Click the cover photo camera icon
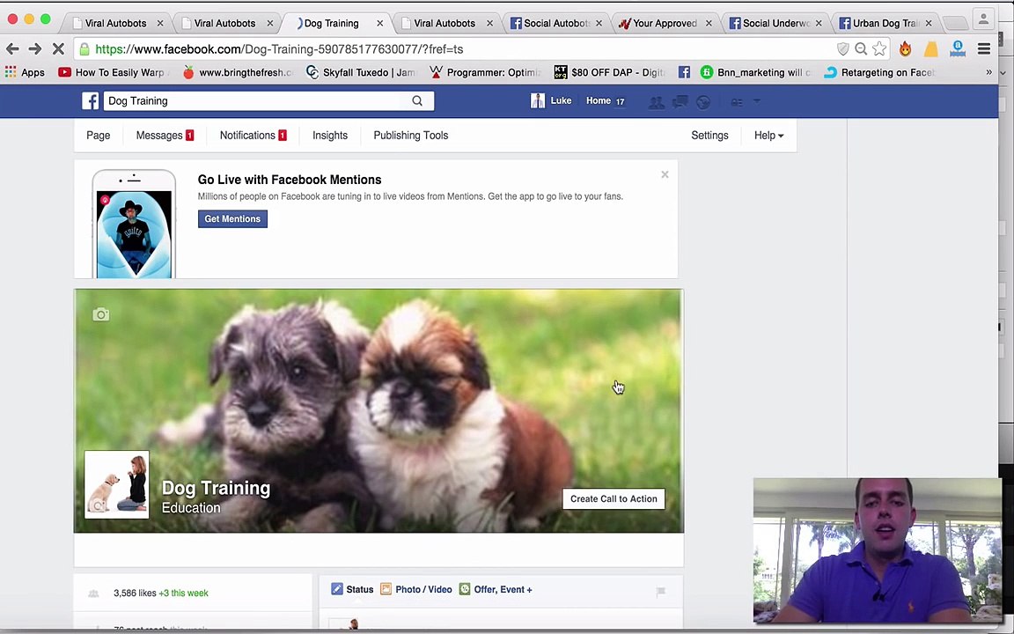 [101, 315]
